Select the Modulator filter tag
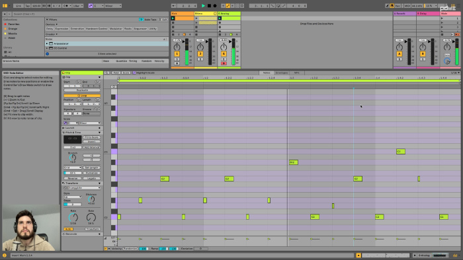Viewport: 463px width, 260px height. coord(116,29)
